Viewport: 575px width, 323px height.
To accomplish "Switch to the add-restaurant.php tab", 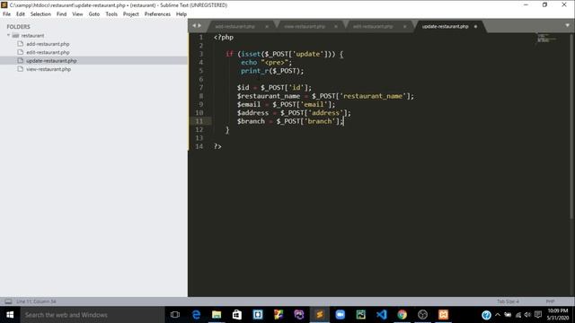I will (x=234, y=26).
